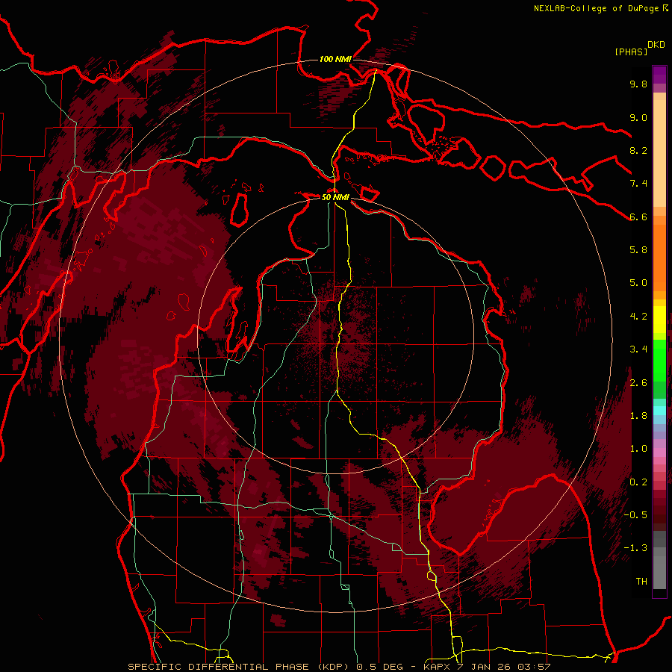Click the DKD [PHAS] legend units label
The height and width of the screenshot is (672, 672).
pyautogui.click(x=640, y=49)
